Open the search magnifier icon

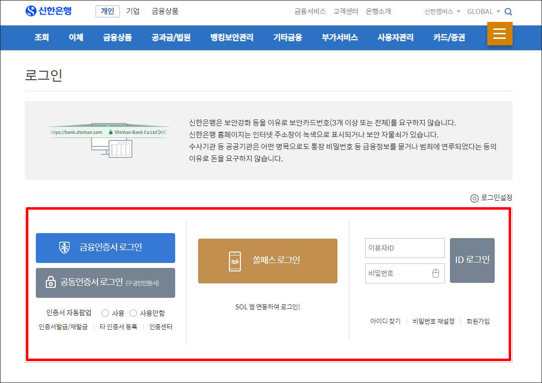point(508,11)
